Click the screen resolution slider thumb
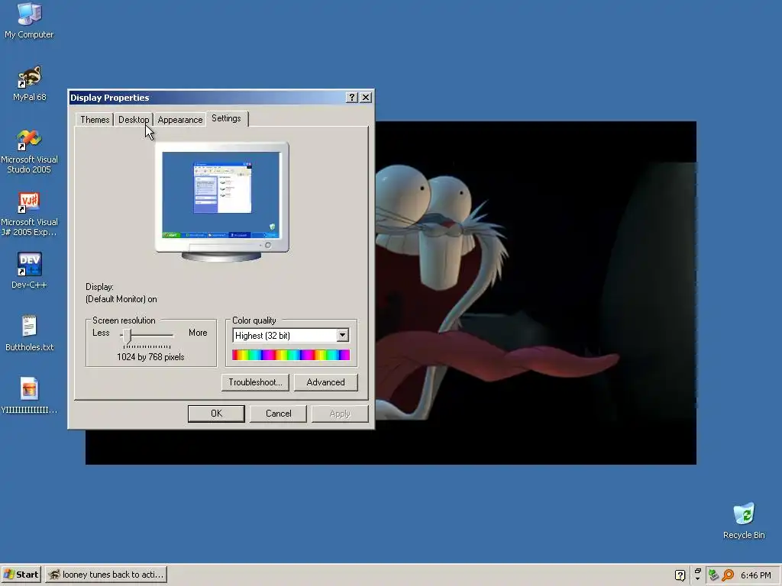Screen dimensions: 782x586 pos(128,336)
